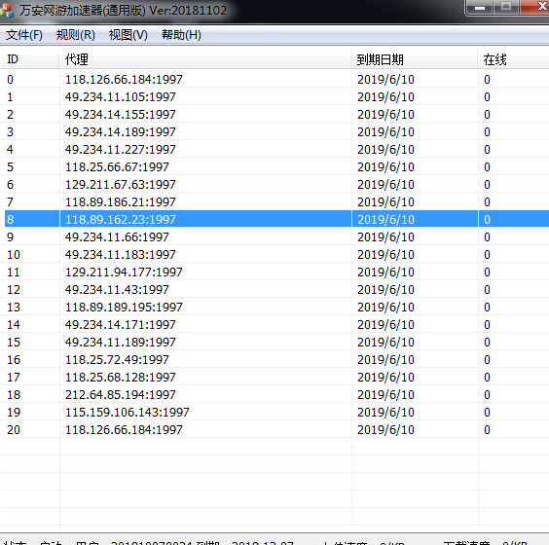Select proxy 115.159.106.143:1997
This screenshot has width=549, height=545.
point(274,412)
